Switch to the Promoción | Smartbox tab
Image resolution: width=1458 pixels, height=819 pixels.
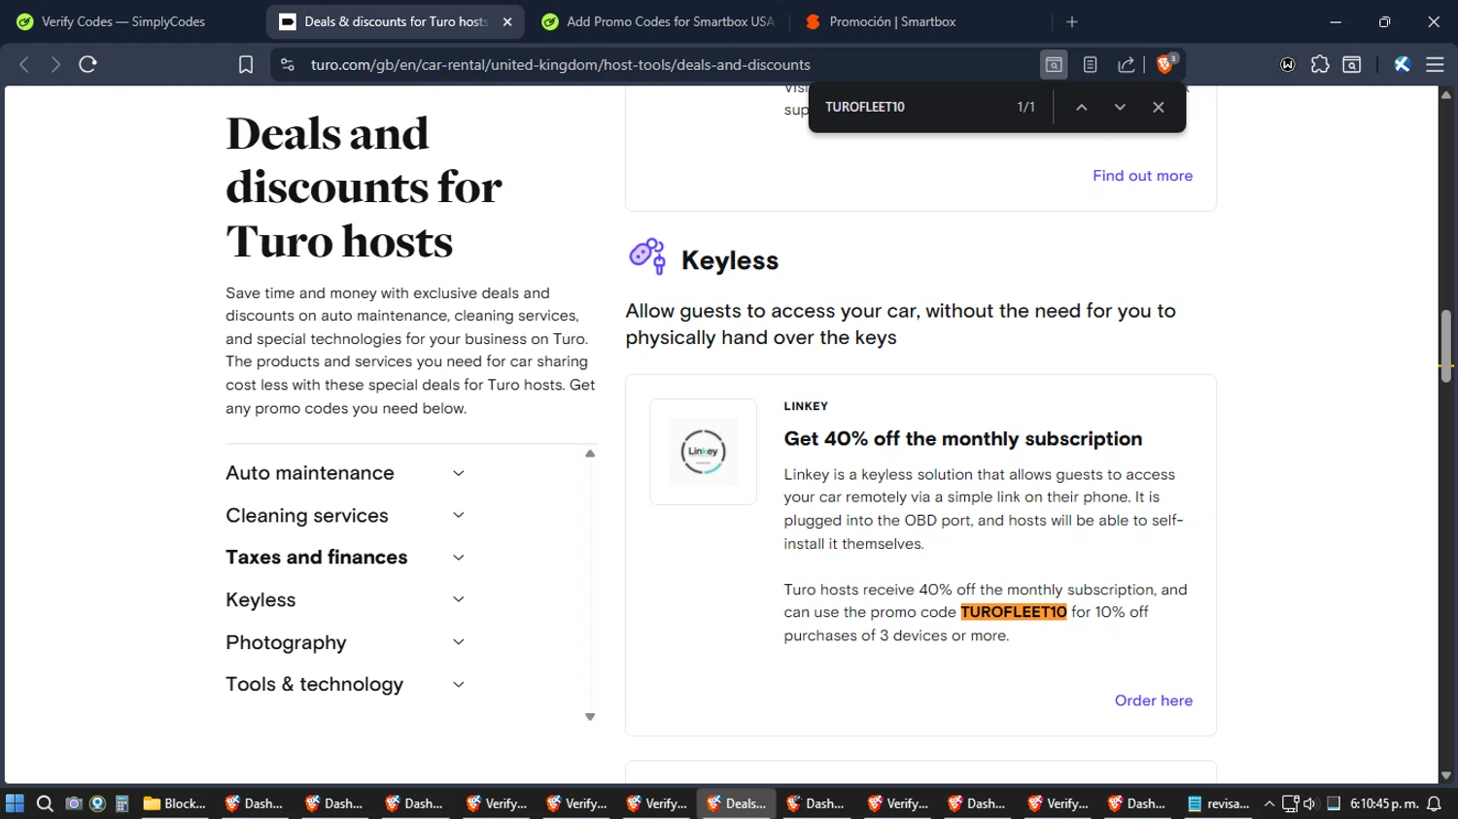click(x=891, y=21)
